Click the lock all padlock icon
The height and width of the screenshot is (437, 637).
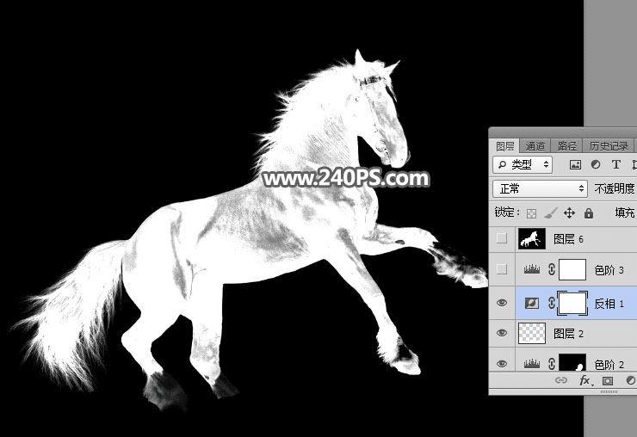tap(589, 212)
